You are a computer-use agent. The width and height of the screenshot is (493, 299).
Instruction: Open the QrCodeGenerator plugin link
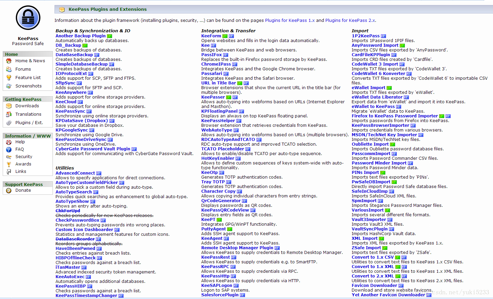(221, 201)
